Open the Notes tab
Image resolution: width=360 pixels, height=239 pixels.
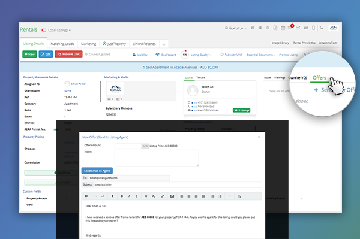(x=268, y=78)
